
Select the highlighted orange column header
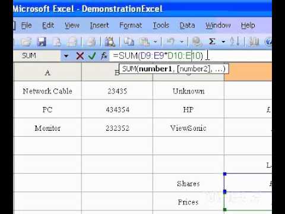[x=248, y=72]
